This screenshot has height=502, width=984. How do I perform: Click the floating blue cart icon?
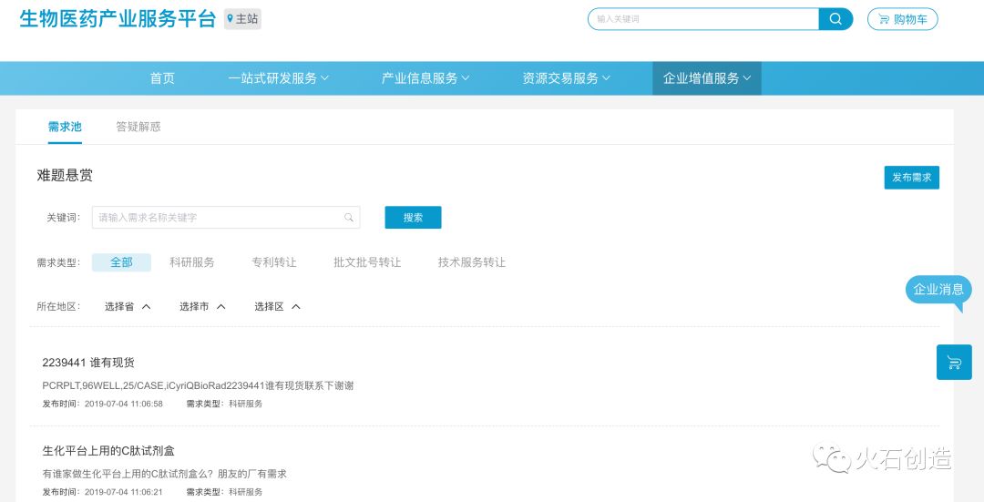(x=954, y=363)
